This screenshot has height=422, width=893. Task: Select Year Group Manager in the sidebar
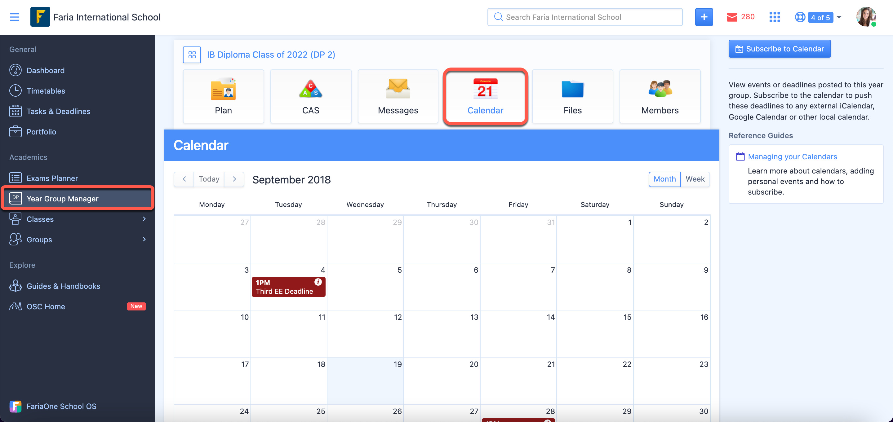(x=77, y=199)
